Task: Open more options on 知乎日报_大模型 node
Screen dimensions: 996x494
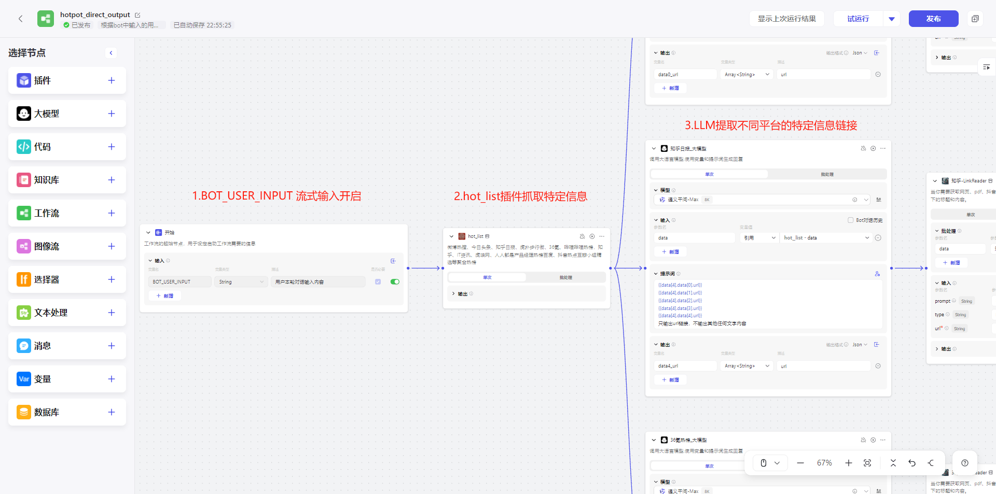Action: coord(883,149)
